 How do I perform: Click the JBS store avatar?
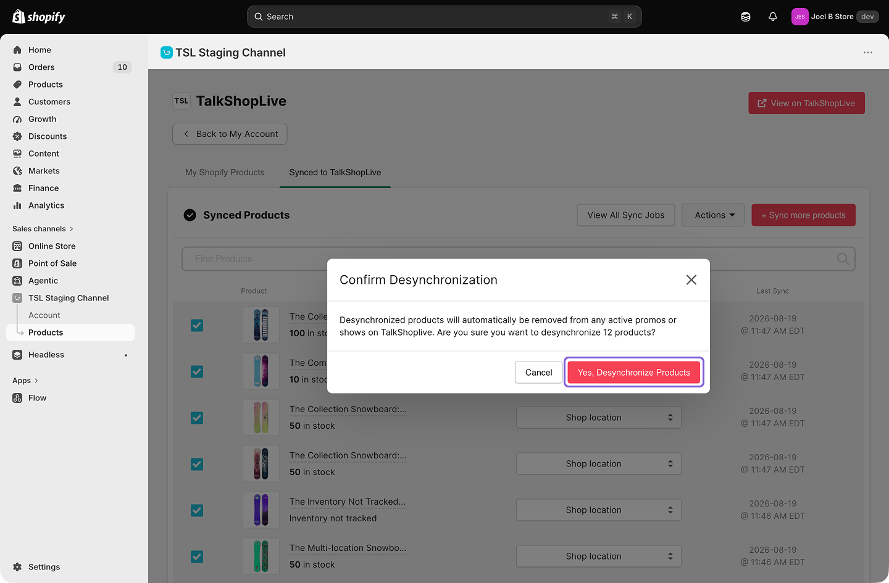point(800,17)
